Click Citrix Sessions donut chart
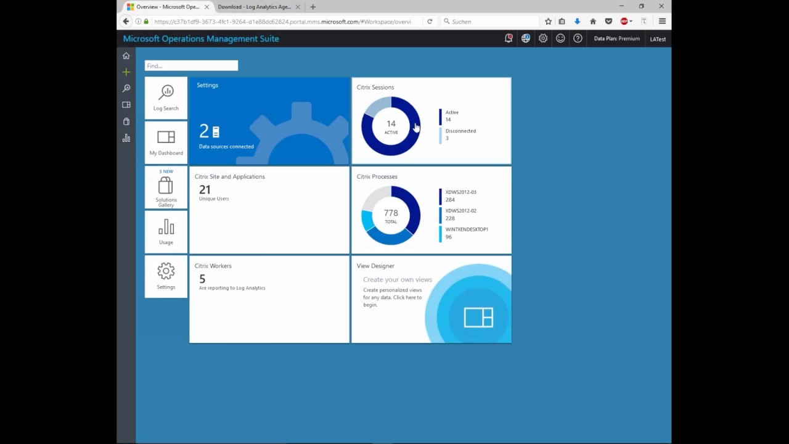 tap(391, 126)
